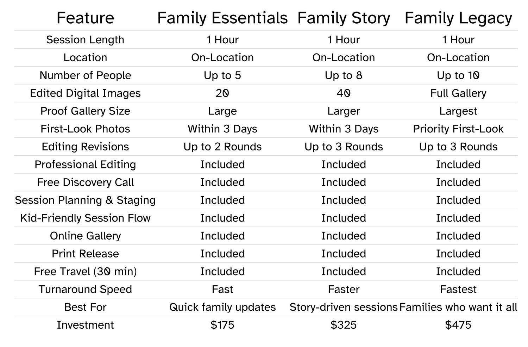Select the Families who want it all text
Screen dimensions: 528x347
pyautogui.click(x=458, y=307)
